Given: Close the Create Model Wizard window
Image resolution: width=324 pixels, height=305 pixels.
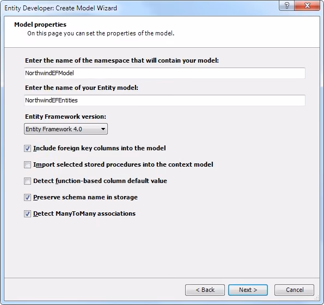Looking at the screenshot, I should (307, 5).
